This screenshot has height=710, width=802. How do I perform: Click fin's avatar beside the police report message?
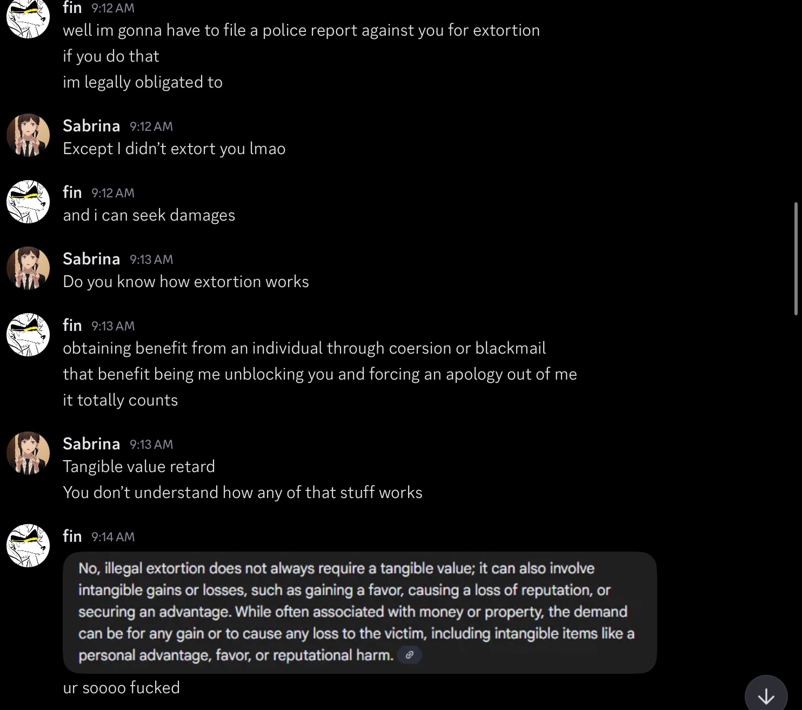coord(28,17)
